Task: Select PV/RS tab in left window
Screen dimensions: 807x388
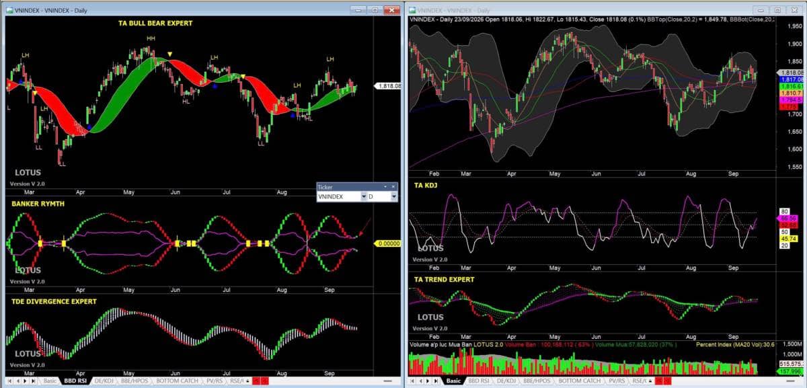Action: [x=215, y=381]
